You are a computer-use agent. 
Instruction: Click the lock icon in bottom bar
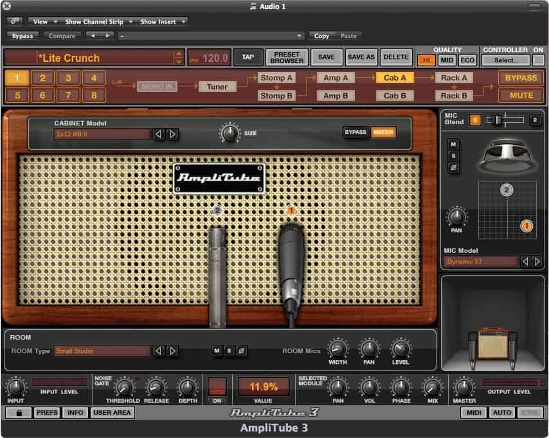pyautogui.click(x=19, y=413)
